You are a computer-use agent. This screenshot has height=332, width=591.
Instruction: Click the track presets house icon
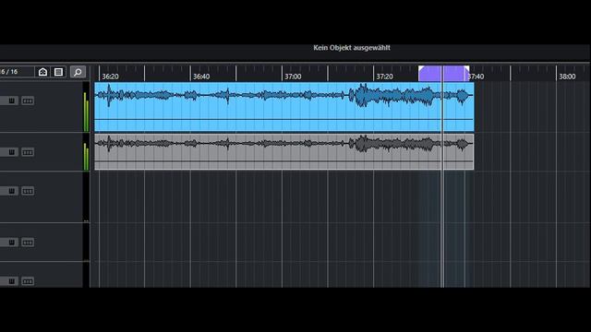42,72
